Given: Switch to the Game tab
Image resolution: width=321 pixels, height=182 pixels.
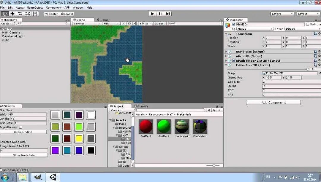Looking at the screenshot, I should [102, 20].
